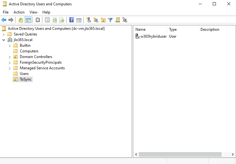The height and width of the screenshot is (164, 236).
Task: Sort by the Name column header
Action: [151, 29]
